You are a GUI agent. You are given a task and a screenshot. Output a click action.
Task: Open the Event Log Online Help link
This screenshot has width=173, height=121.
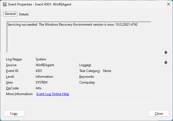53,94
